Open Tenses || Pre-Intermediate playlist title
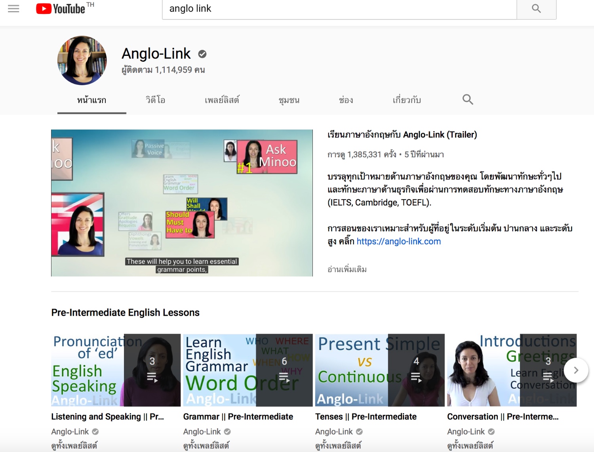Viewport: 594px width, 452px height. click(366, 417)
